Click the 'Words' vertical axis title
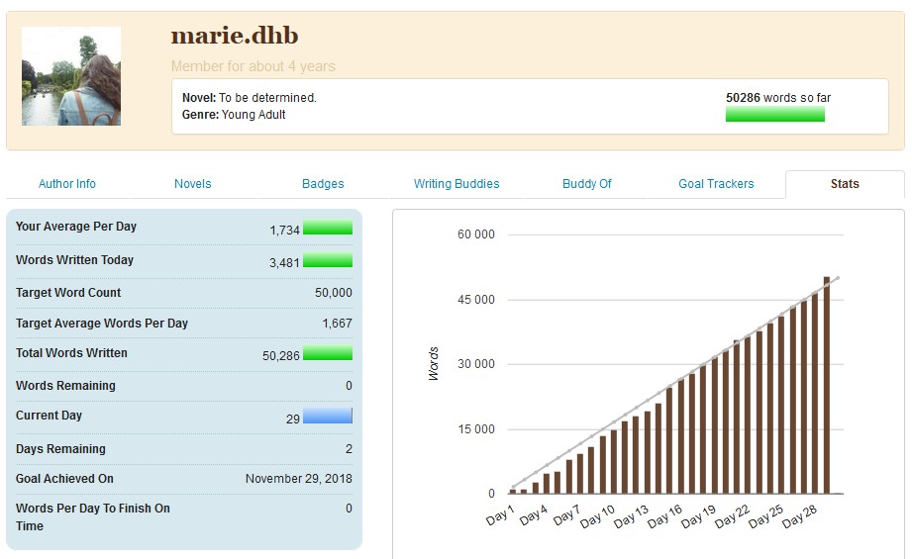912x559 pixels. pos(434,364)
